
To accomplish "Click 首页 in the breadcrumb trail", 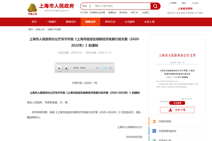I will tap(31, 29).
